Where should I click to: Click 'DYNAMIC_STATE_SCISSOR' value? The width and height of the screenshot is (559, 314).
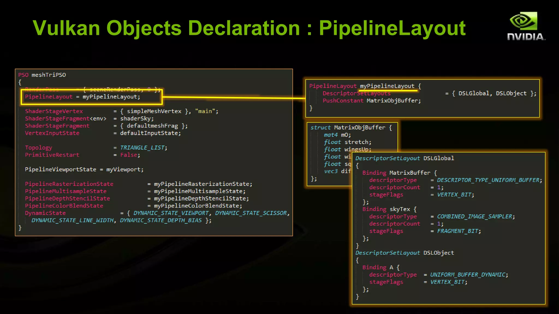pyautogui.click(x=251, y=213)
